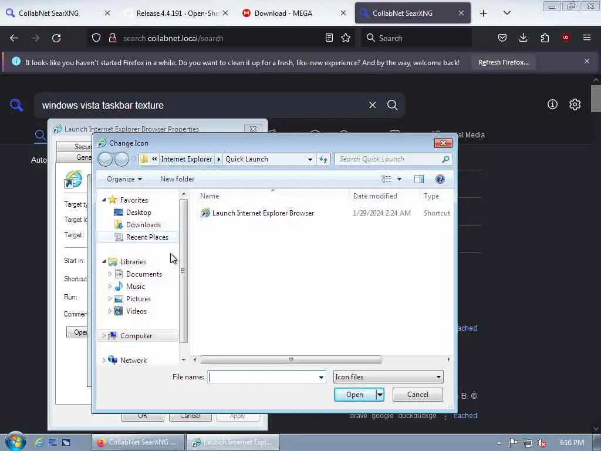This screenshot has width=601, height=451.
Task: Go back with Firefox back arrow
Action: tap(14, 38)
